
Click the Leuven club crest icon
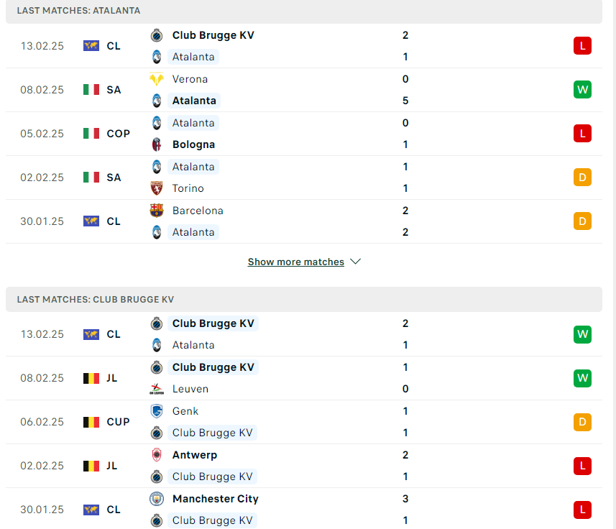(157, 389)
